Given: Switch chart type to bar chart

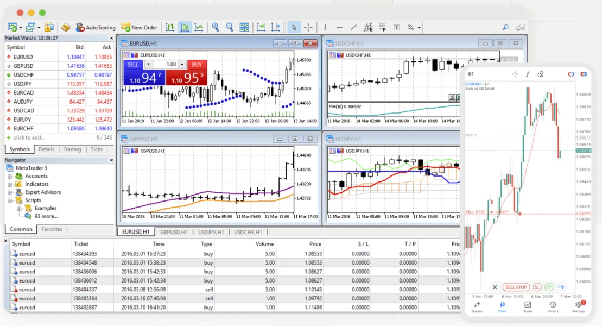Looking at the screenshot, I should coord(170,27).
